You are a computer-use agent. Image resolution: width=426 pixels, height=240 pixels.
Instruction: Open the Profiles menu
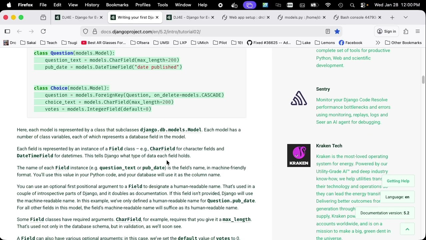point(143,5)
